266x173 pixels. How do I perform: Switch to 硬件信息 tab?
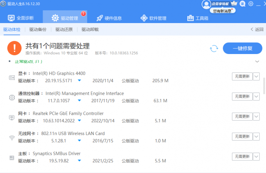(x=109, y=18)
